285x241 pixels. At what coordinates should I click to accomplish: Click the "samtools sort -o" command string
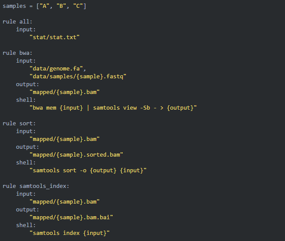pyautogui.click(x=88, y=170)
